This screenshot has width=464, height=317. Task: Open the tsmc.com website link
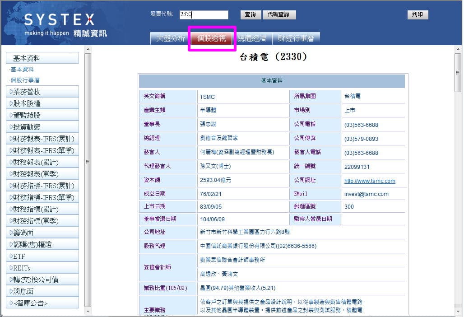[x=369, y=181]
